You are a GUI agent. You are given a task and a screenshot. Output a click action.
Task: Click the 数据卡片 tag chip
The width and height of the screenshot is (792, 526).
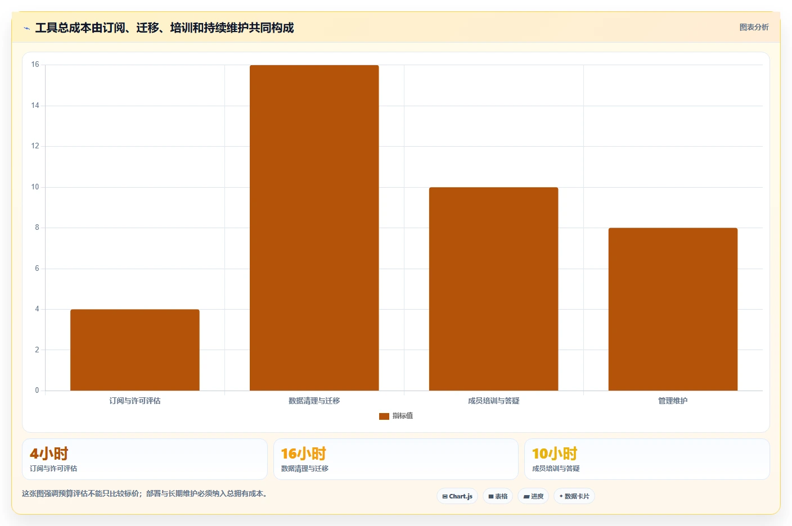click(574, 496)
